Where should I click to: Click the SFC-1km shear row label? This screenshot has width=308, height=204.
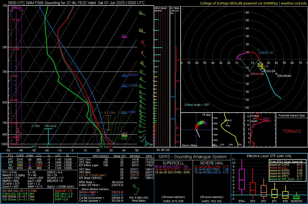click(85, 159)
